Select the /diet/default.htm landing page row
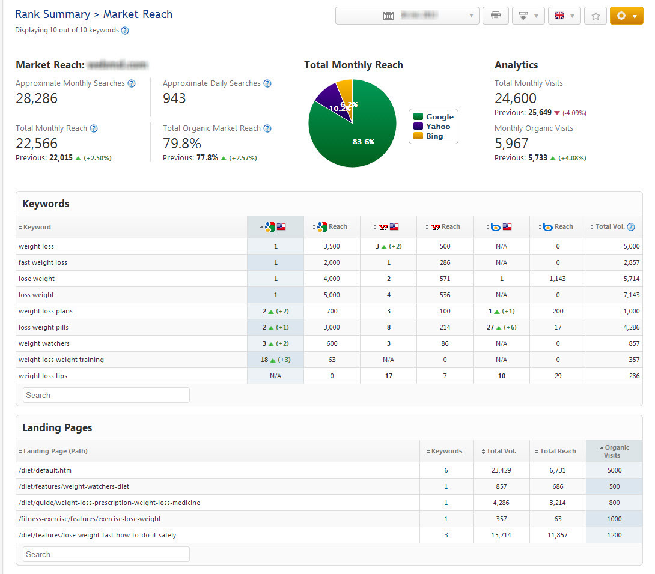This screenshot has height=574, width=655. 45,470
